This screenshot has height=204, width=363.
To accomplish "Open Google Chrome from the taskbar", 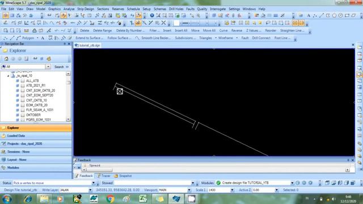I will 110,199.
